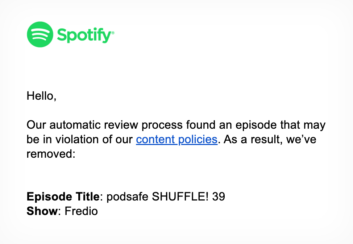Open the content policies link

177,139
